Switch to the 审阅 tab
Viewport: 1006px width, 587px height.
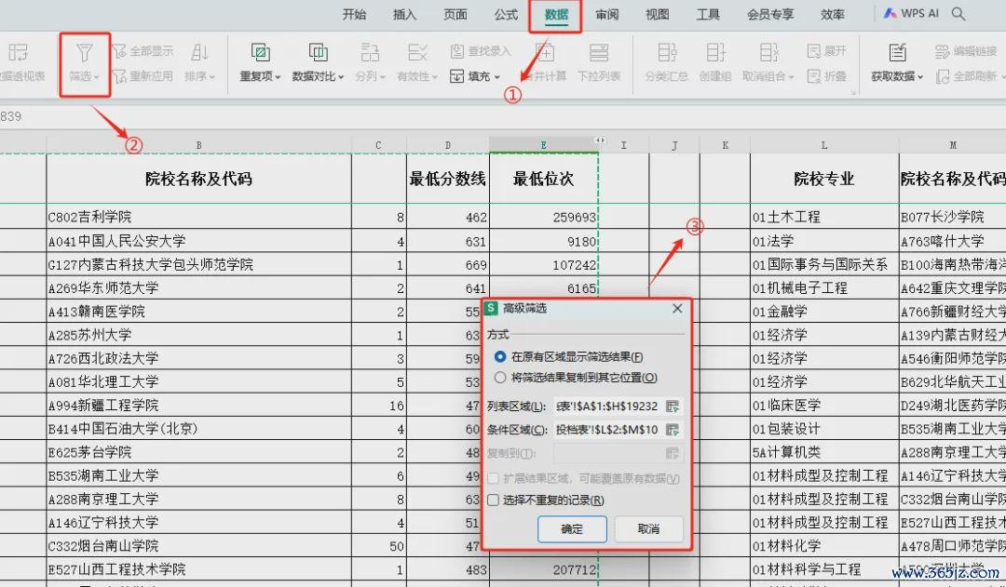coord(607,14)
